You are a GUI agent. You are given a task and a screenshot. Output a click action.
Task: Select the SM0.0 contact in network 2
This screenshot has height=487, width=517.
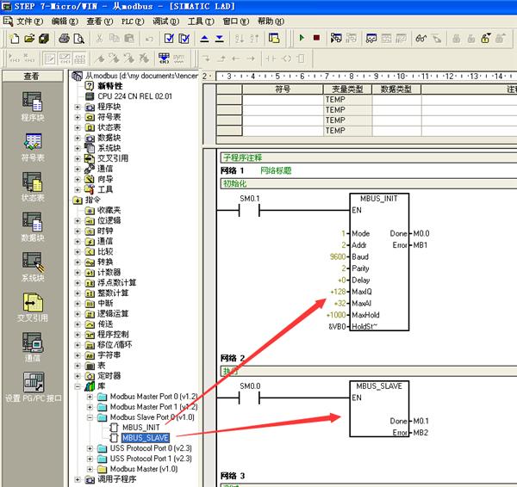(x=249, y=398)
